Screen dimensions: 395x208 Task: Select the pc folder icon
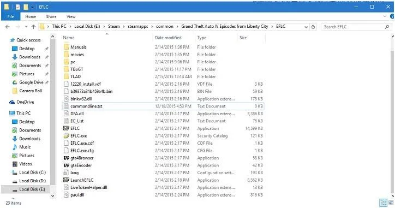[66, 62]
